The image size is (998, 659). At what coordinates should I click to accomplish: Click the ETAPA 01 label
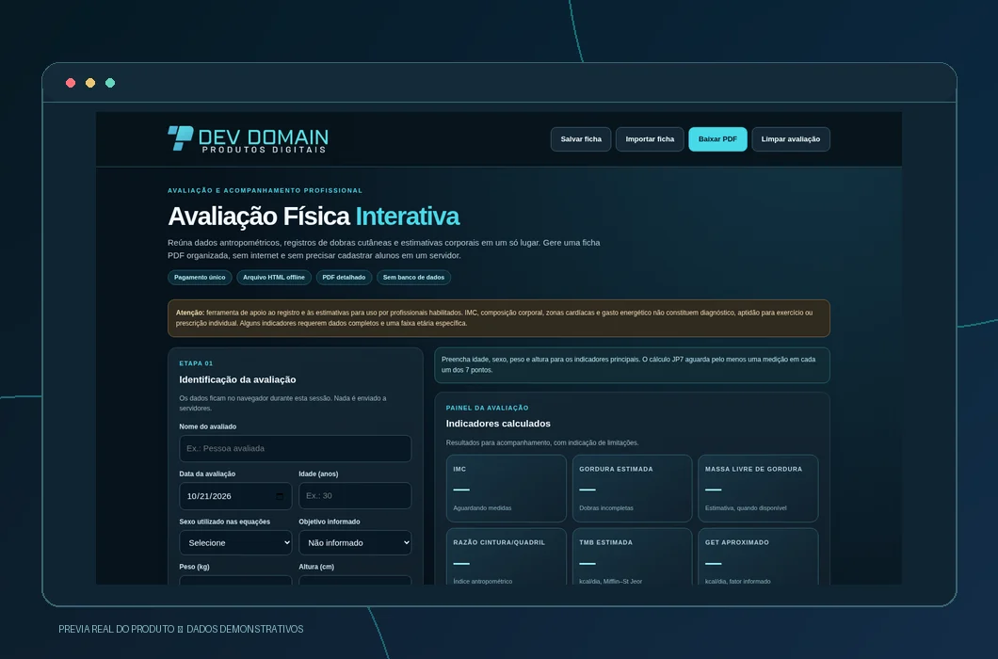pyautogui.click(x=196, y=363)
